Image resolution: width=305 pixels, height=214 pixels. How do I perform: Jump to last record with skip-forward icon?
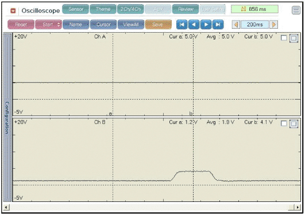coord(218,25)
